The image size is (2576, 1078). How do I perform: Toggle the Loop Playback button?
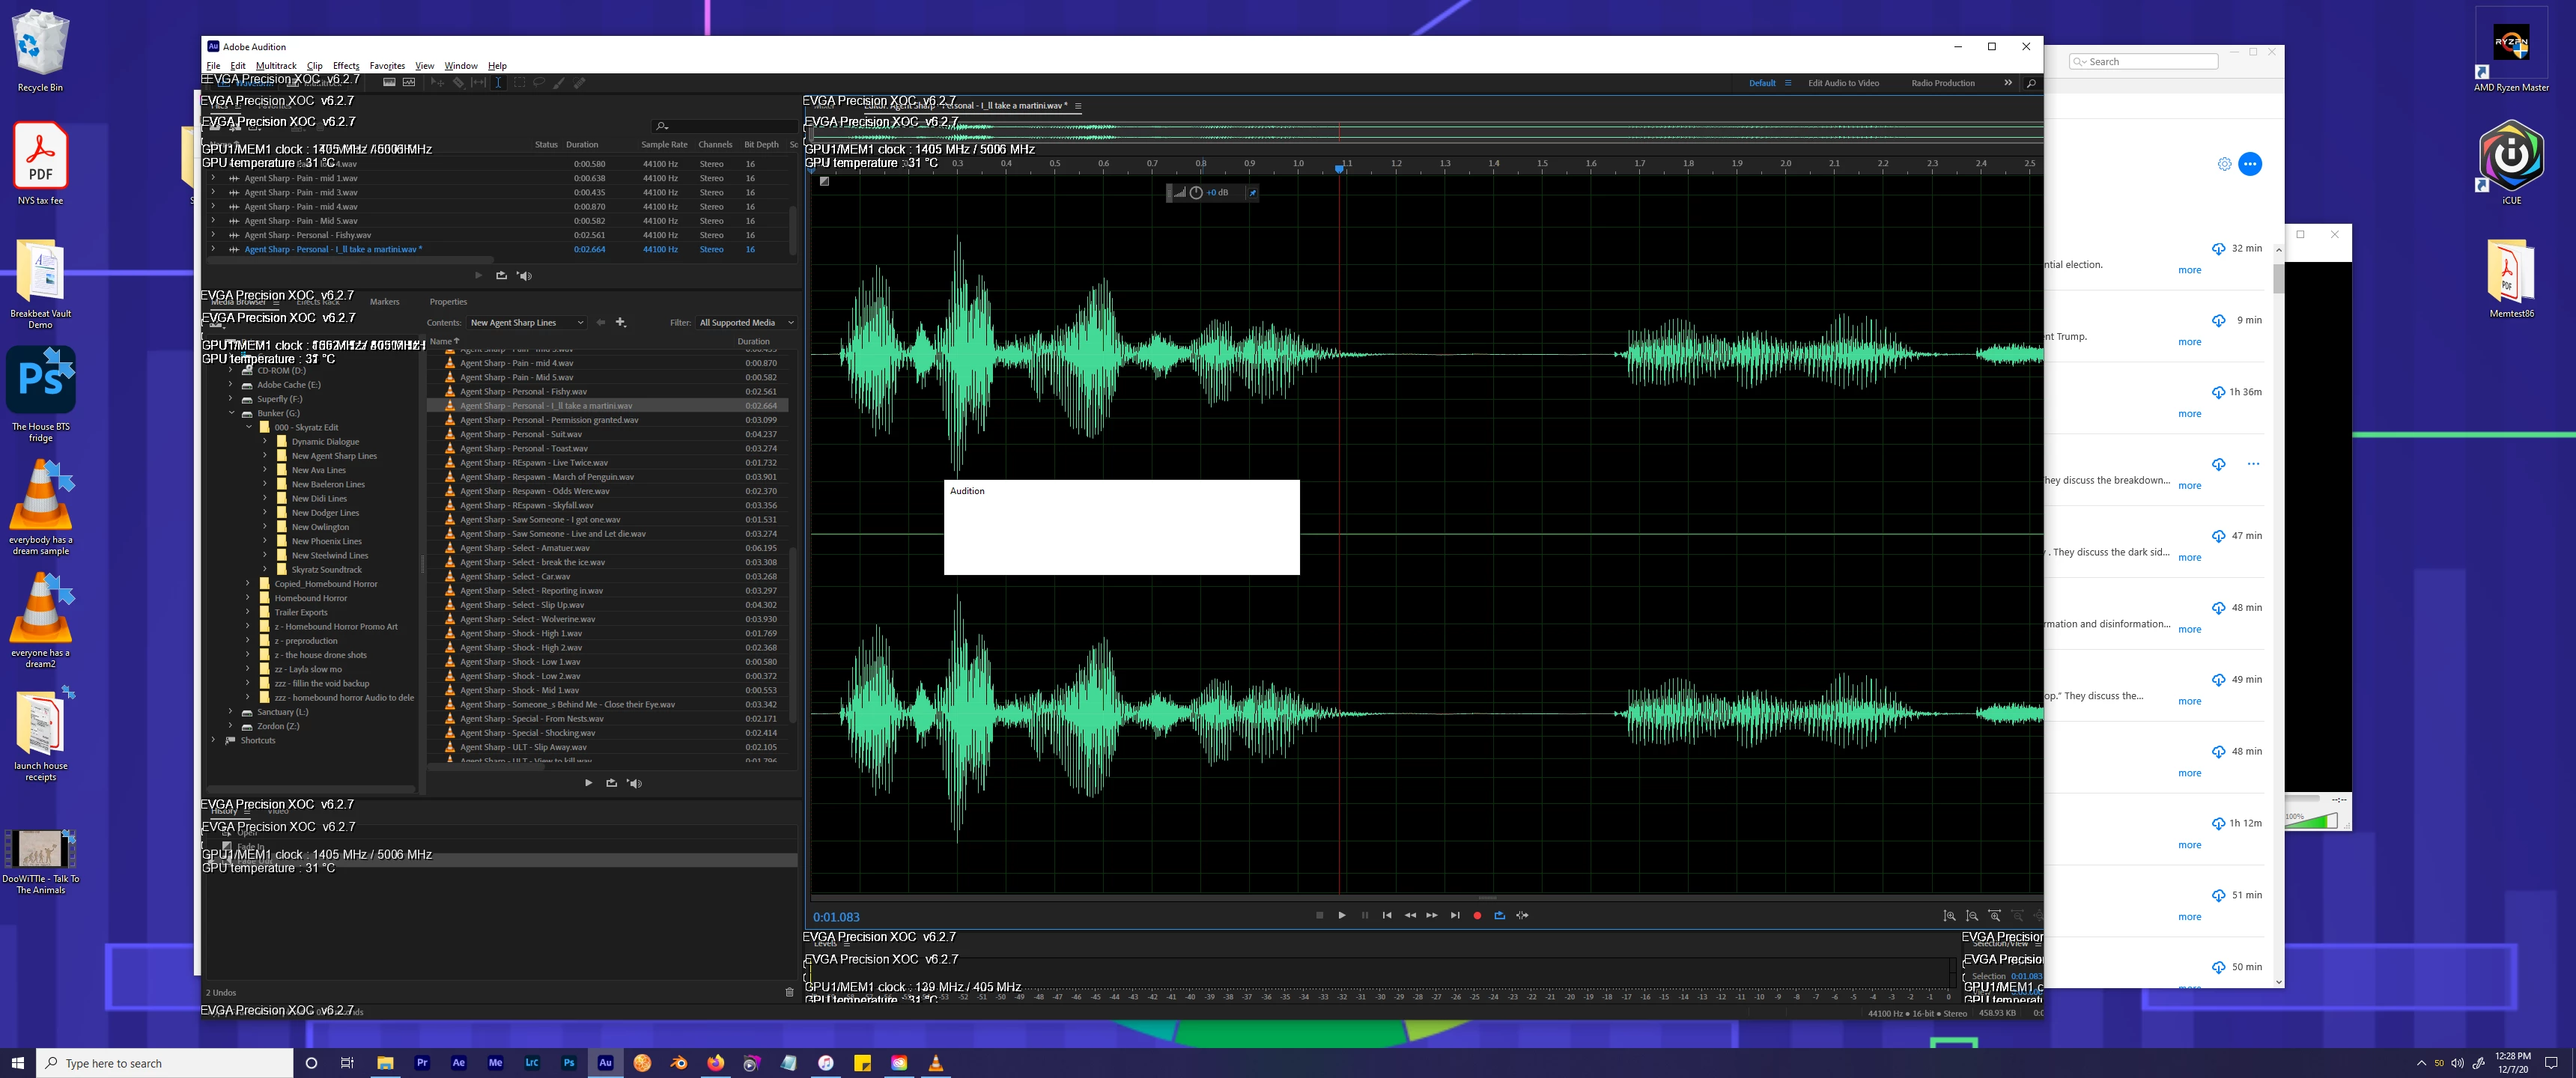[1499, 915]
